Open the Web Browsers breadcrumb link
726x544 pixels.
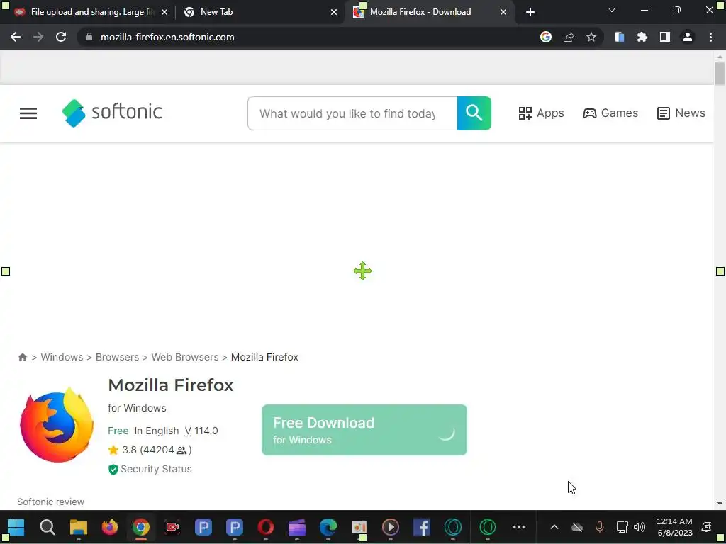pos(185,357)
